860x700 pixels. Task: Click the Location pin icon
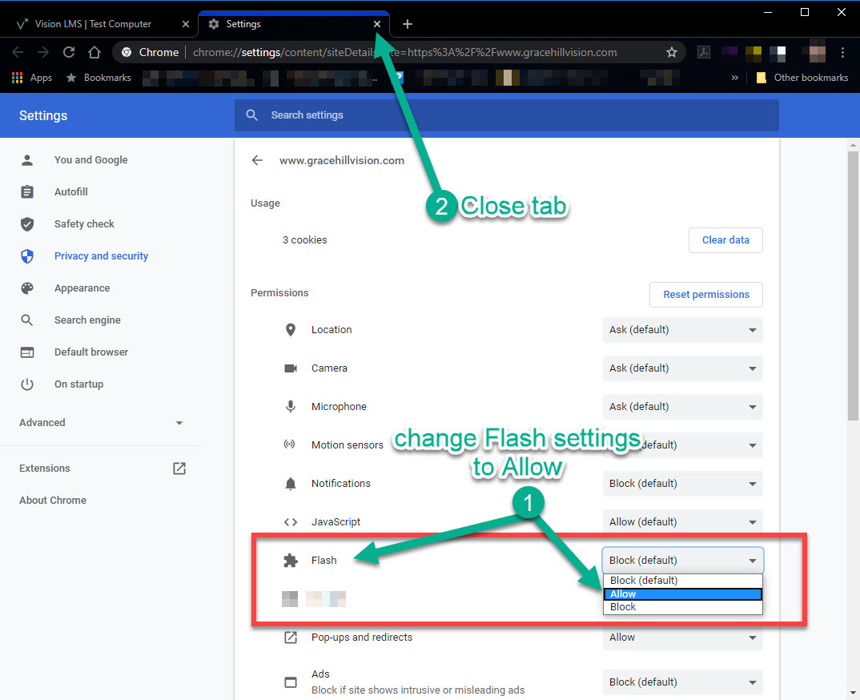(291, 330)
